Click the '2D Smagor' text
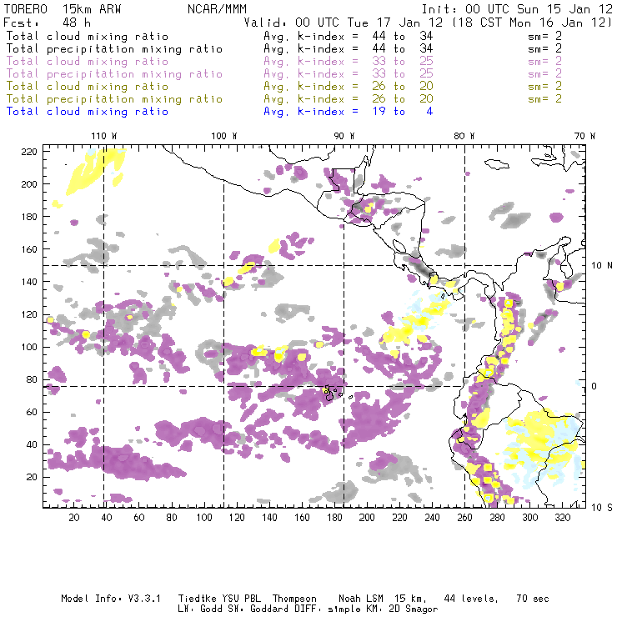 point(413,609)
